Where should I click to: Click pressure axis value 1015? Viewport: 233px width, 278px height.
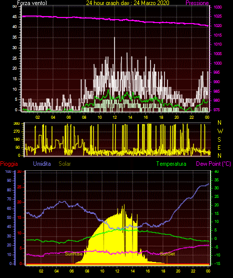pos(217,35)
